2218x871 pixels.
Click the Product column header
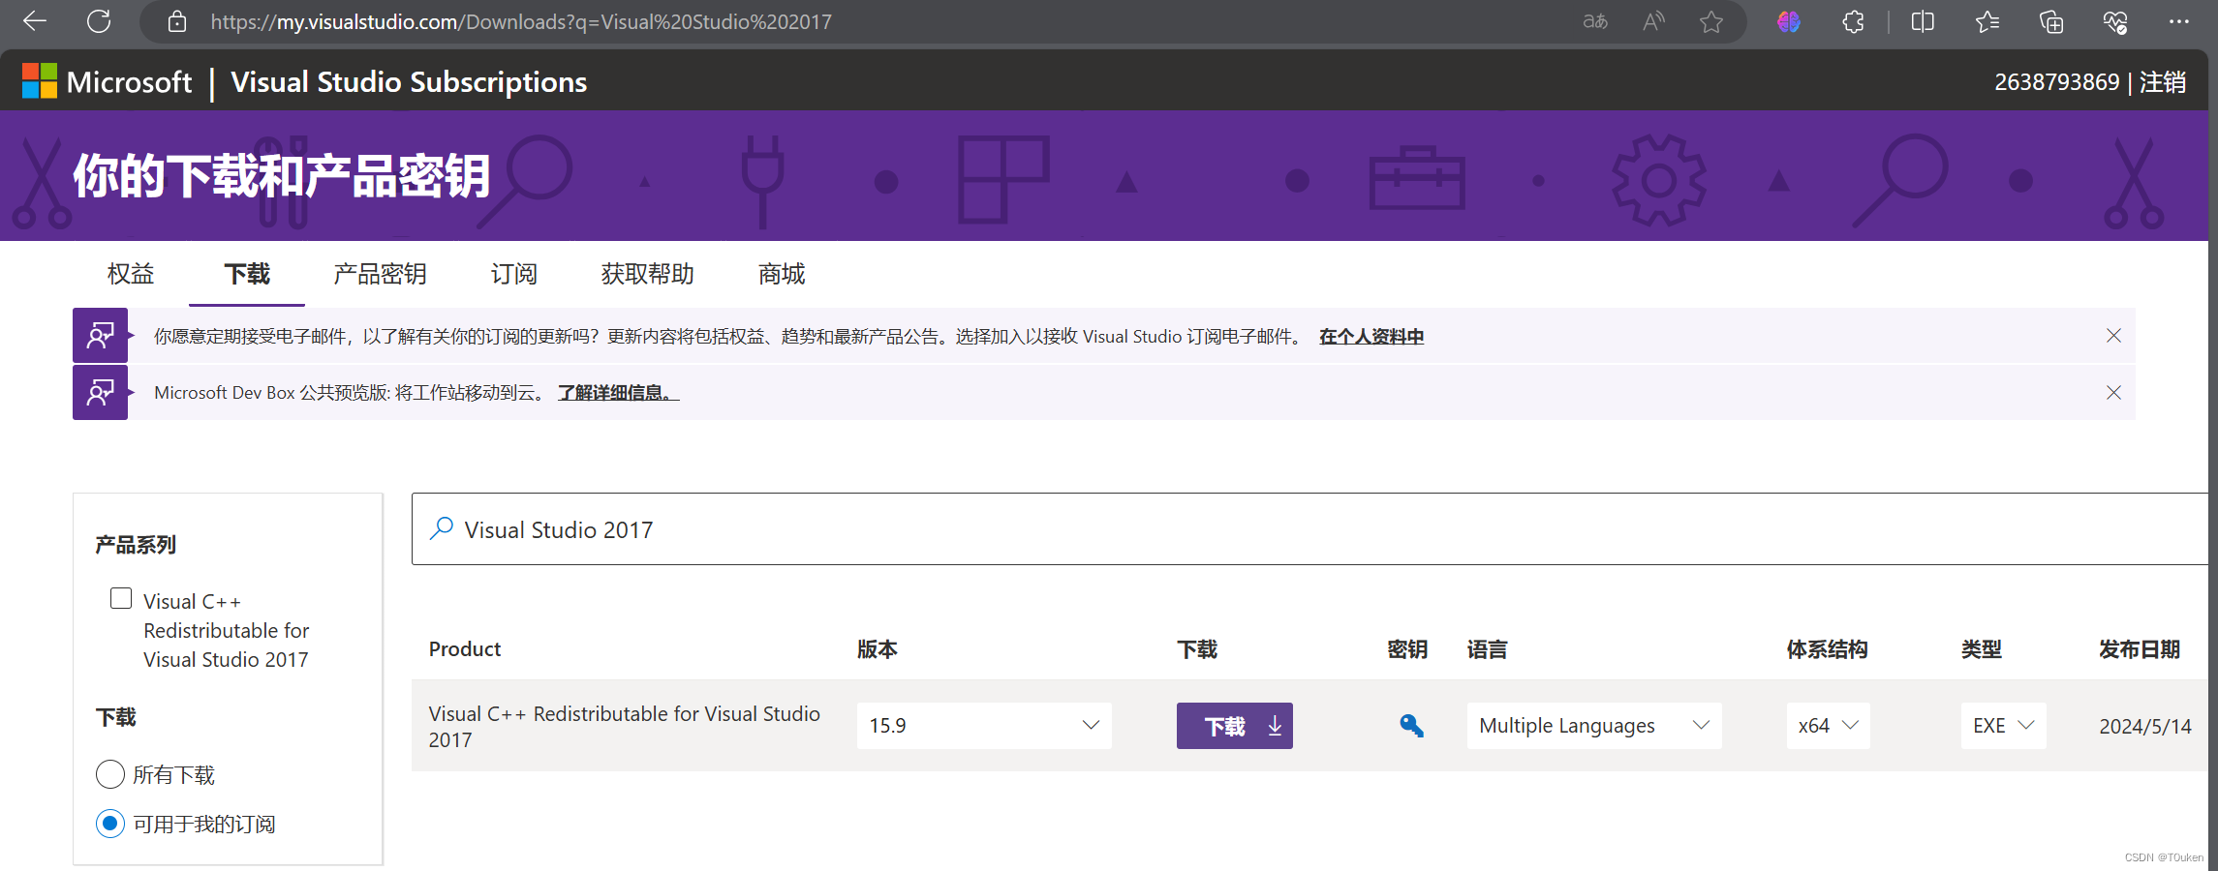point(465,649)
